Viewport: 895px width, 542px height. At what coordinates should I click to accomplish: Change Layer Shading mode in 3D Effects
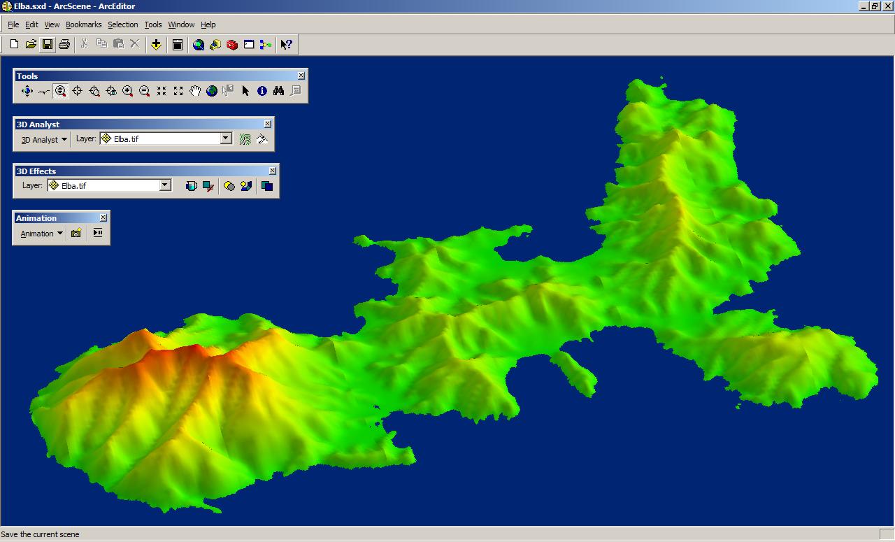[x=245, y=186]
